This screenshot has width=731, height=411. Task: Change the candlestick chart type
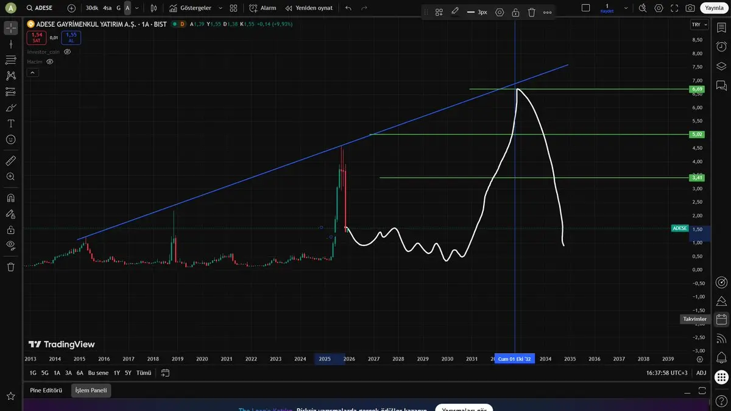154,8
